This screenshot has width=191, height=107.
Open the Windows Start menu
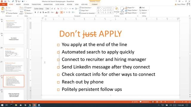(x=2, y=105)
